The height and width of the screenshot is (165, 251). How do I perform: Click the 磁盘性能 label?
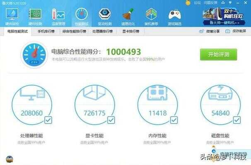pos(220,136)
